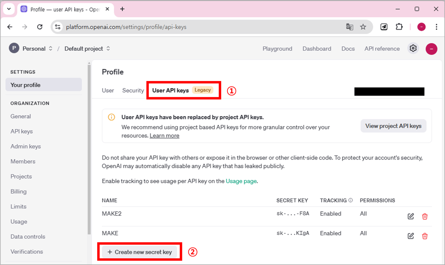The image size is (445, 265).
Task: Reload the page
Action: pos(40,27)
